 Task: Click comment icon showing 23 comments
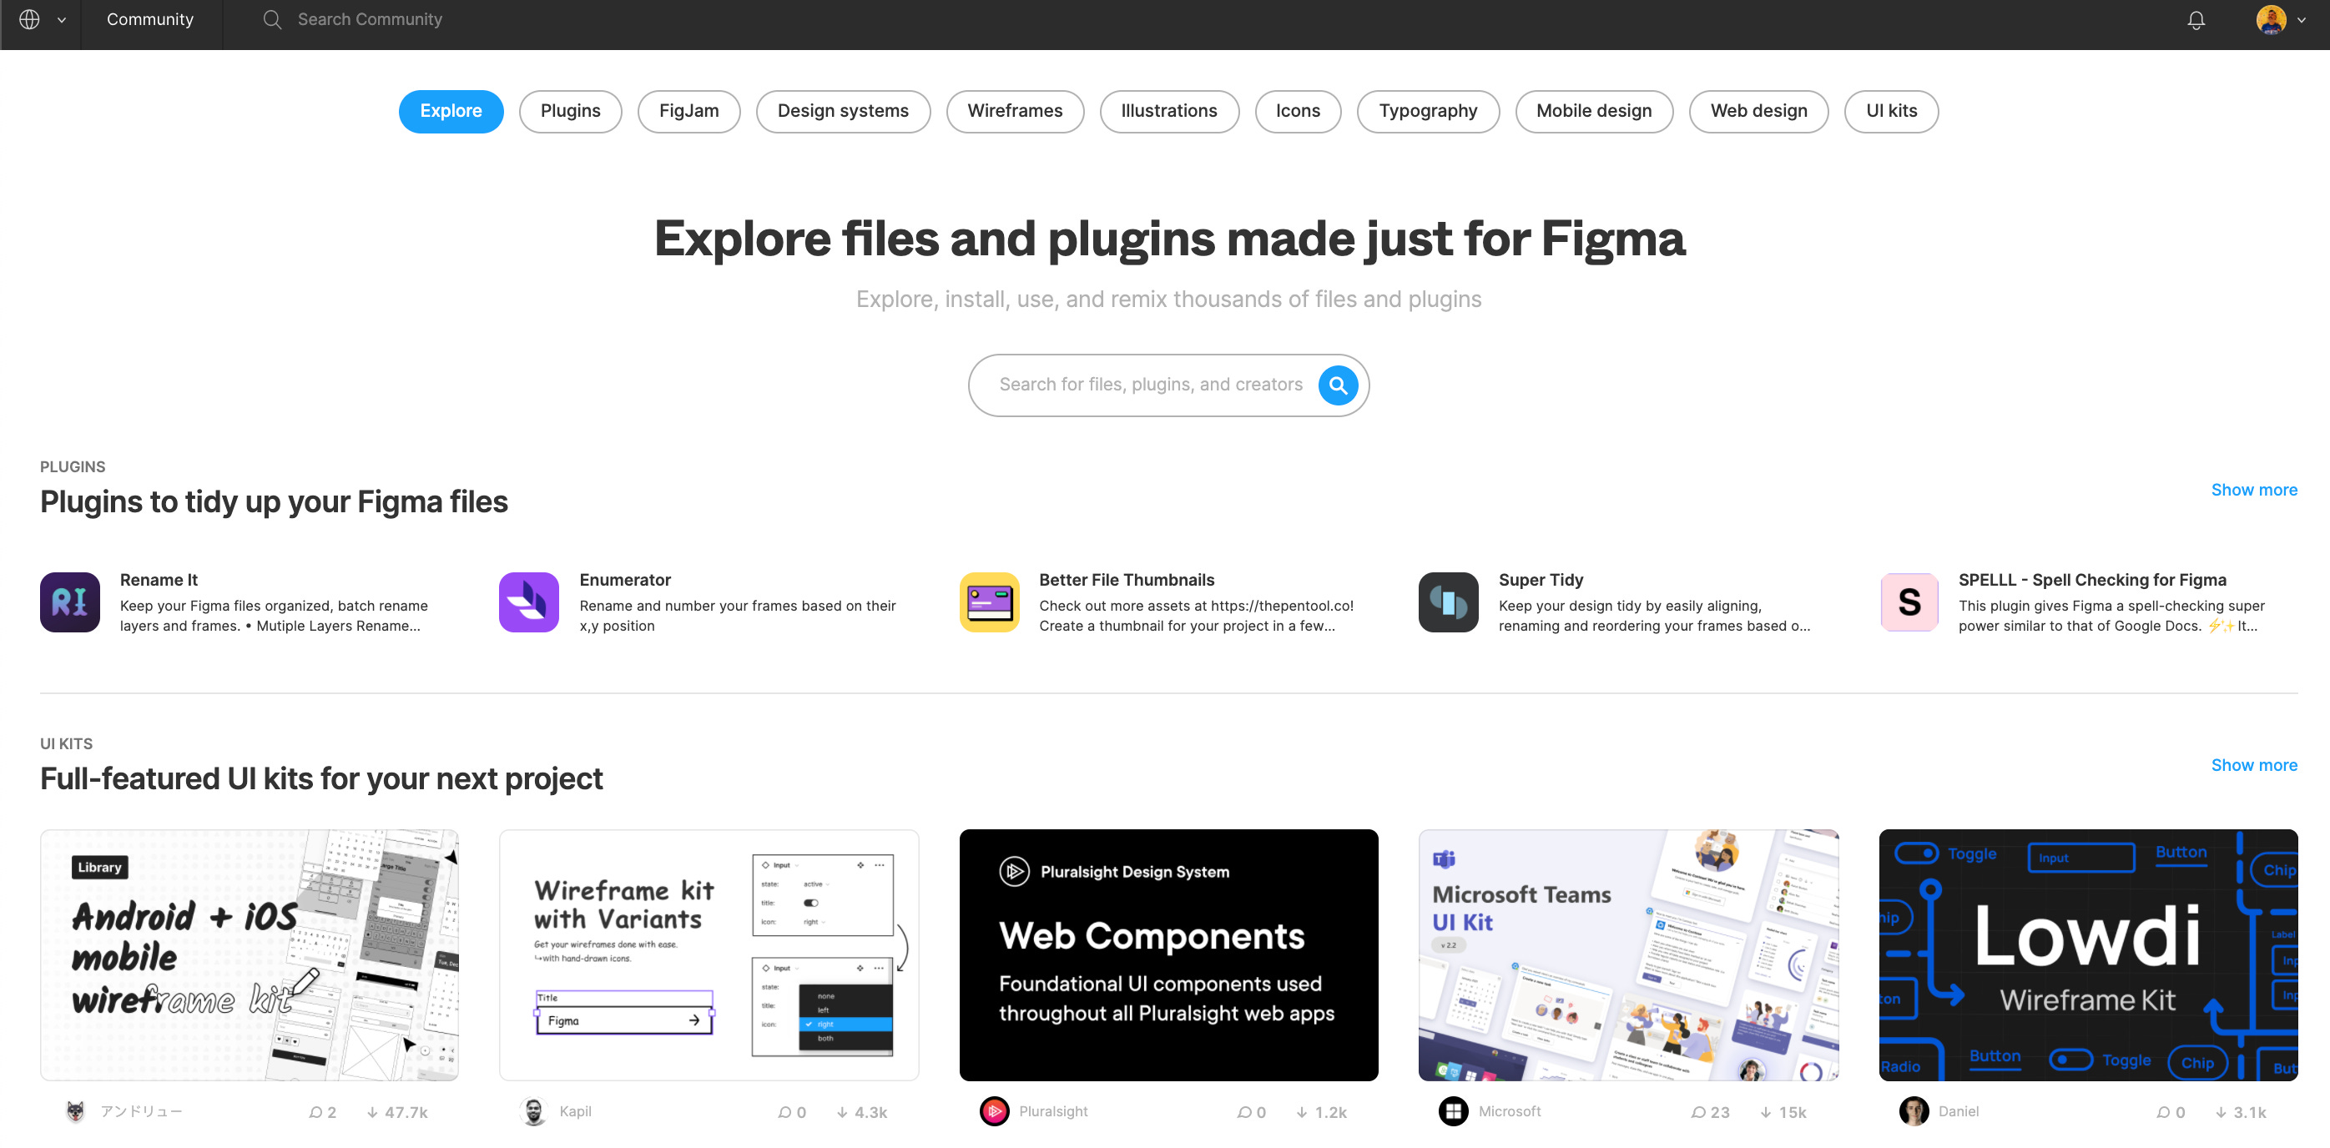click(1697, 1113)
